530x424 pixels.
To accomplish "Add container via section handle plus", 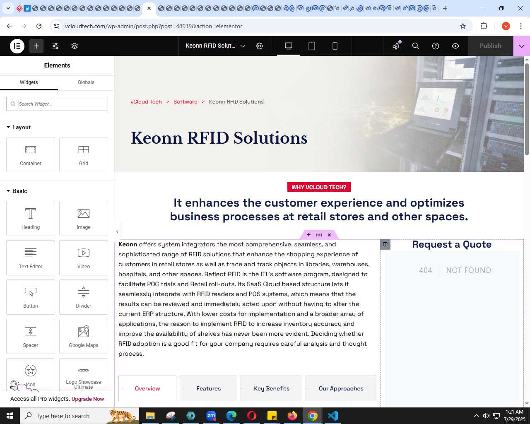I will click(308, 235).
